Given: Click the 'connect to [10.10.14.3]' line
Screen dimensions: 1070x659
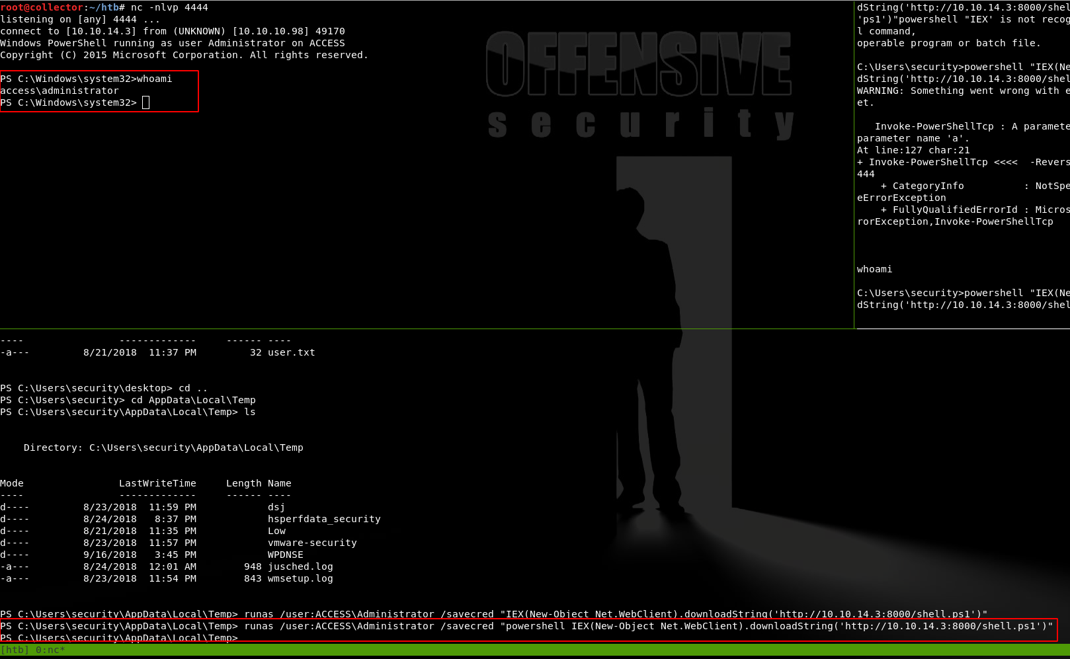Looking at the screenshot, I should (x=173, y=31).
